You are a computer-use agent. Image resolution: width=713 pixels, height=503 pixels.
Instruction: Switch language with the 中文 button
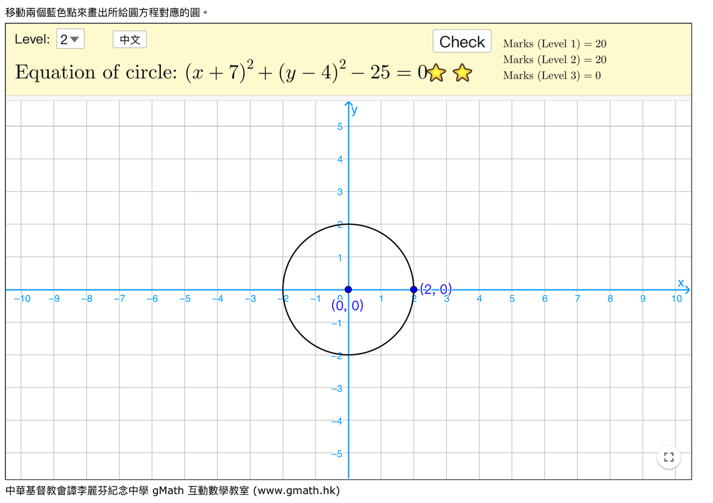(130, 40)
